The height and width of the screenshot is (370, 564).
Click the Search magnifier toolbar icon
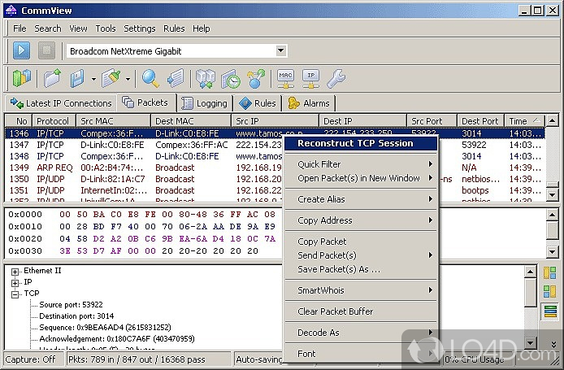[x=150, y=79]
